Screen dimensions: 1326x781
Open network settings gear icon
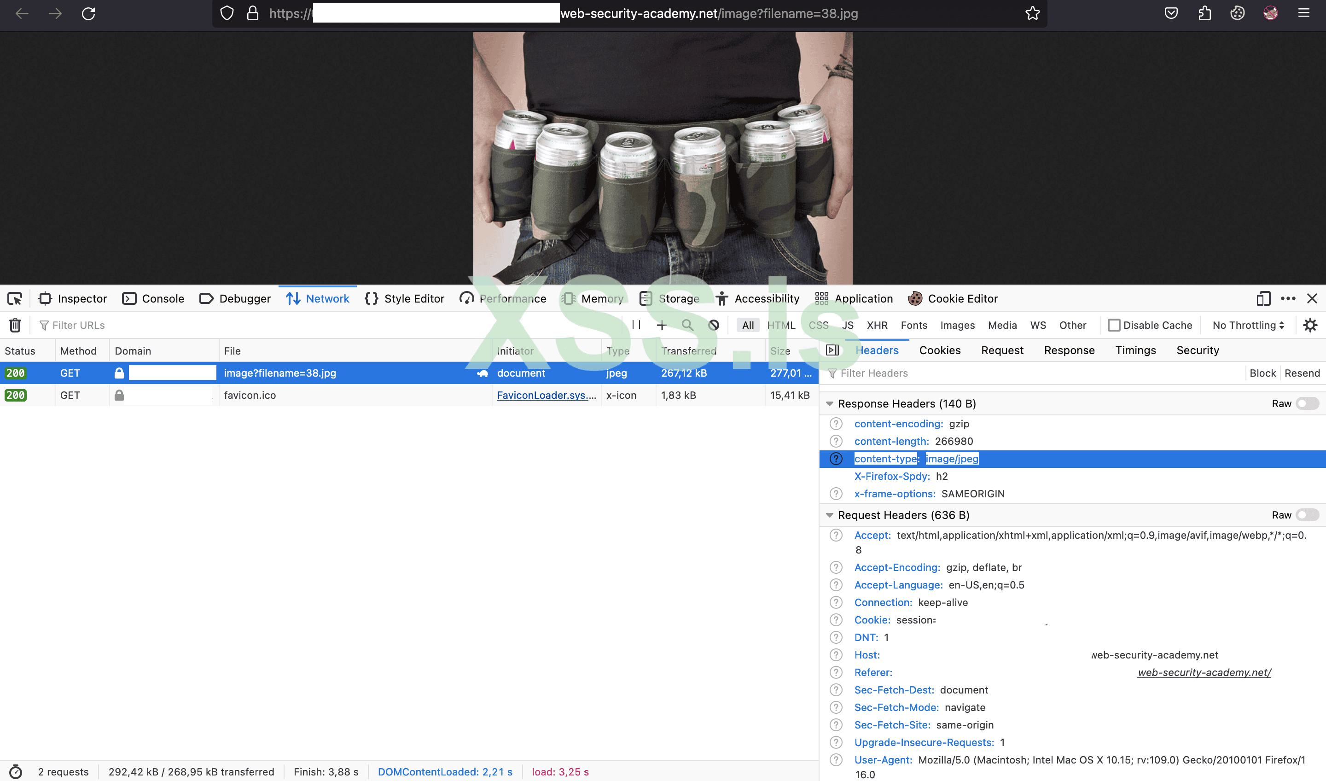tap(1310, 325)
